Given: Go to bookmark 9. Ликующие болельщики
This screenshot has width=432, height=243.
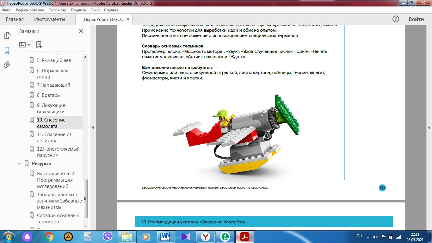Looking at the screenshot, I should (51, 108).
